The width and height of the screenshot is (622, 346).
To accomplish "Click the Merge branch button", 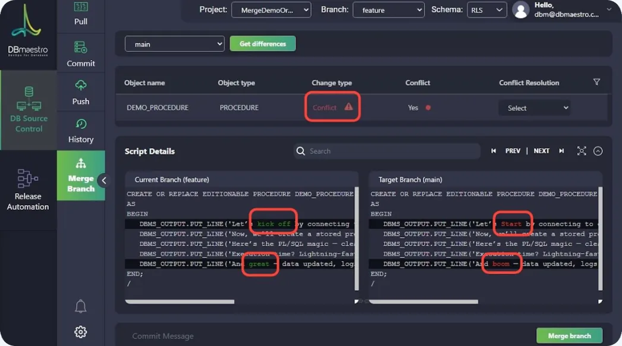I will tap(569, 336).
